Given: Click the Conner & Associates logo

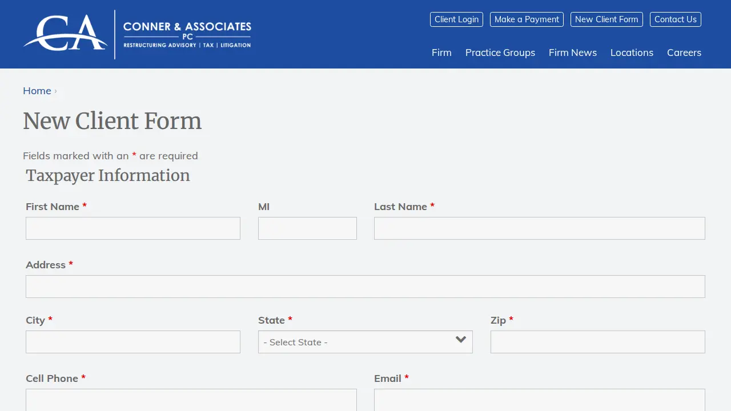Looking at the screenshot, I should coord(137,34).
